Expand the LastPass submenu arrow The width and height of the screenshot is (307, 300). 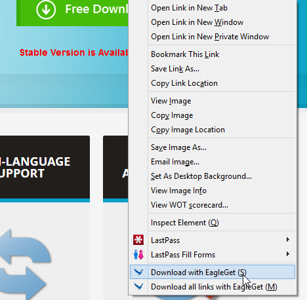click(x=288, y=240)
